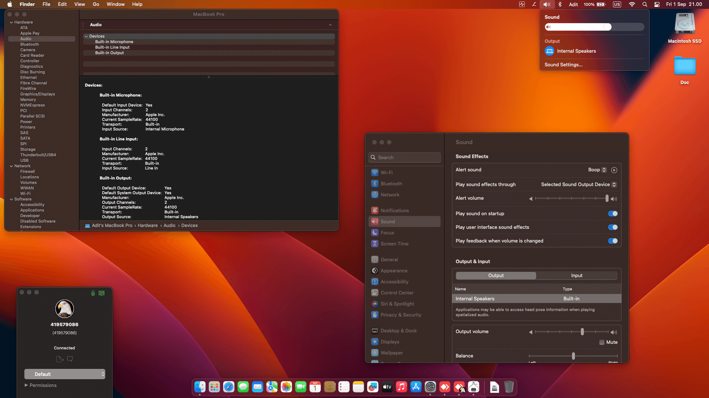
Task: Collapse the Devices section in System Information
Action: (x=86, y=36)
